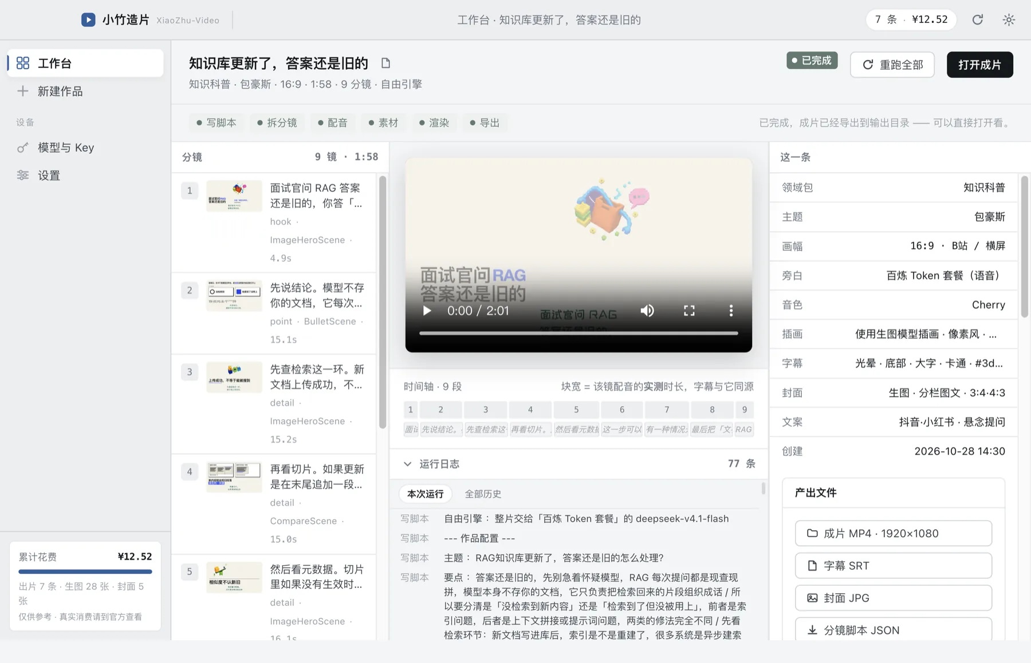The image size is (1031, 663).
Task: Switch to 全部历史 log tab
Action: (x=483, y=494)
